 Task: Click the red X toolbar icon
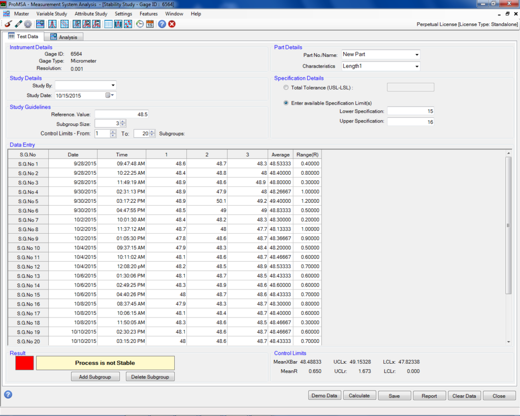172,24
